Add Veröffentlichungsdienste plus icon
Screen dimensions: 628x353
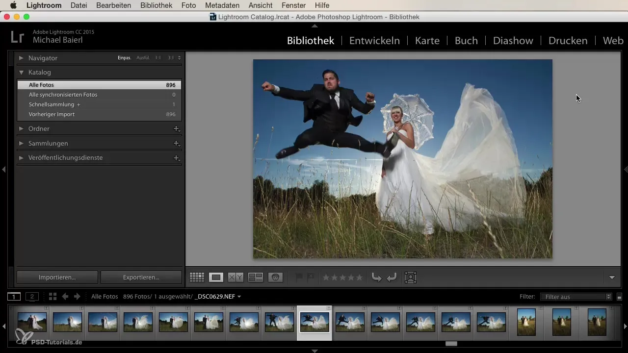coord(176,158)
